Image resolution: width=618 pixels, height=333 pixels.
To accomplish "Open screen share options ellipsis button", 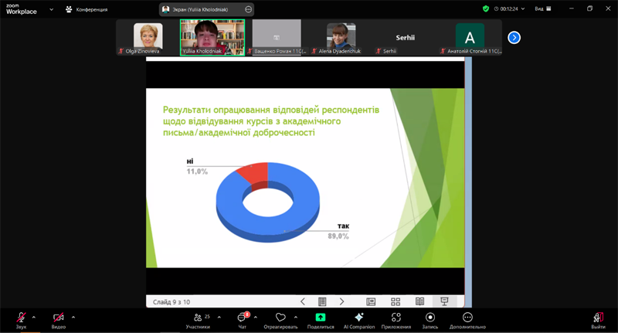I will tap(248, 9).
